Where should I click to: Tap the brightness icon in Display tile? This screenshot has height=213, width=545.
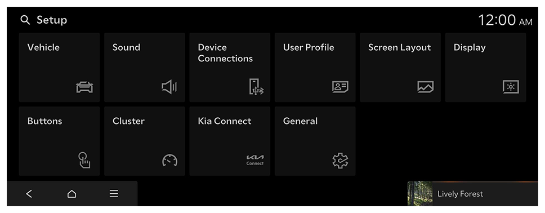pyautogui.click(x=511, y=87)
